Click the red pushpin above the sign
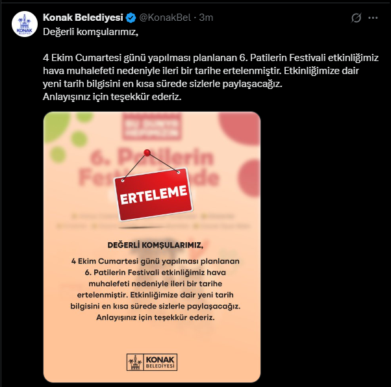 tap(147, 153)
